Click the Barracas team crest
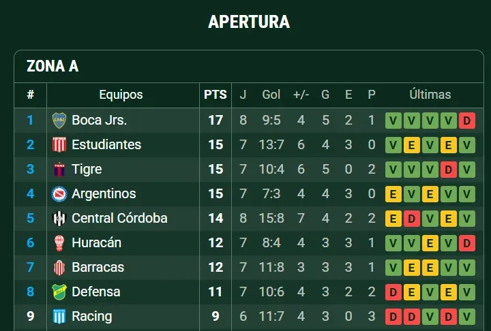The height and width of the screenshot is (331, 491). (59, 268)
